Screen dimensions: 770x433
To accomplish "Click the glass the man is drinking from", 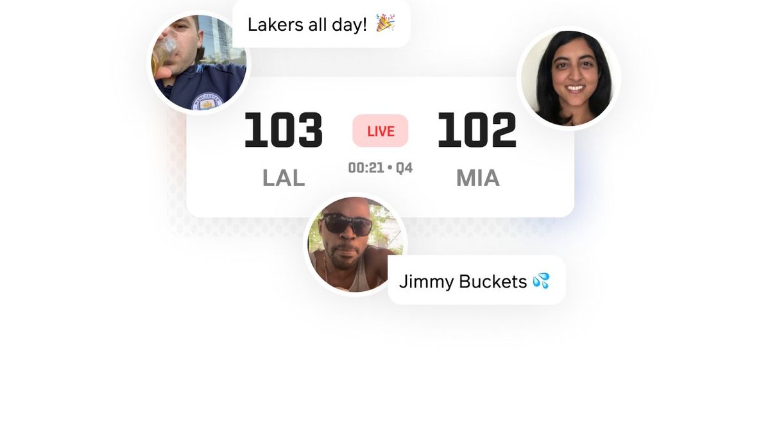I will (166, 50).
